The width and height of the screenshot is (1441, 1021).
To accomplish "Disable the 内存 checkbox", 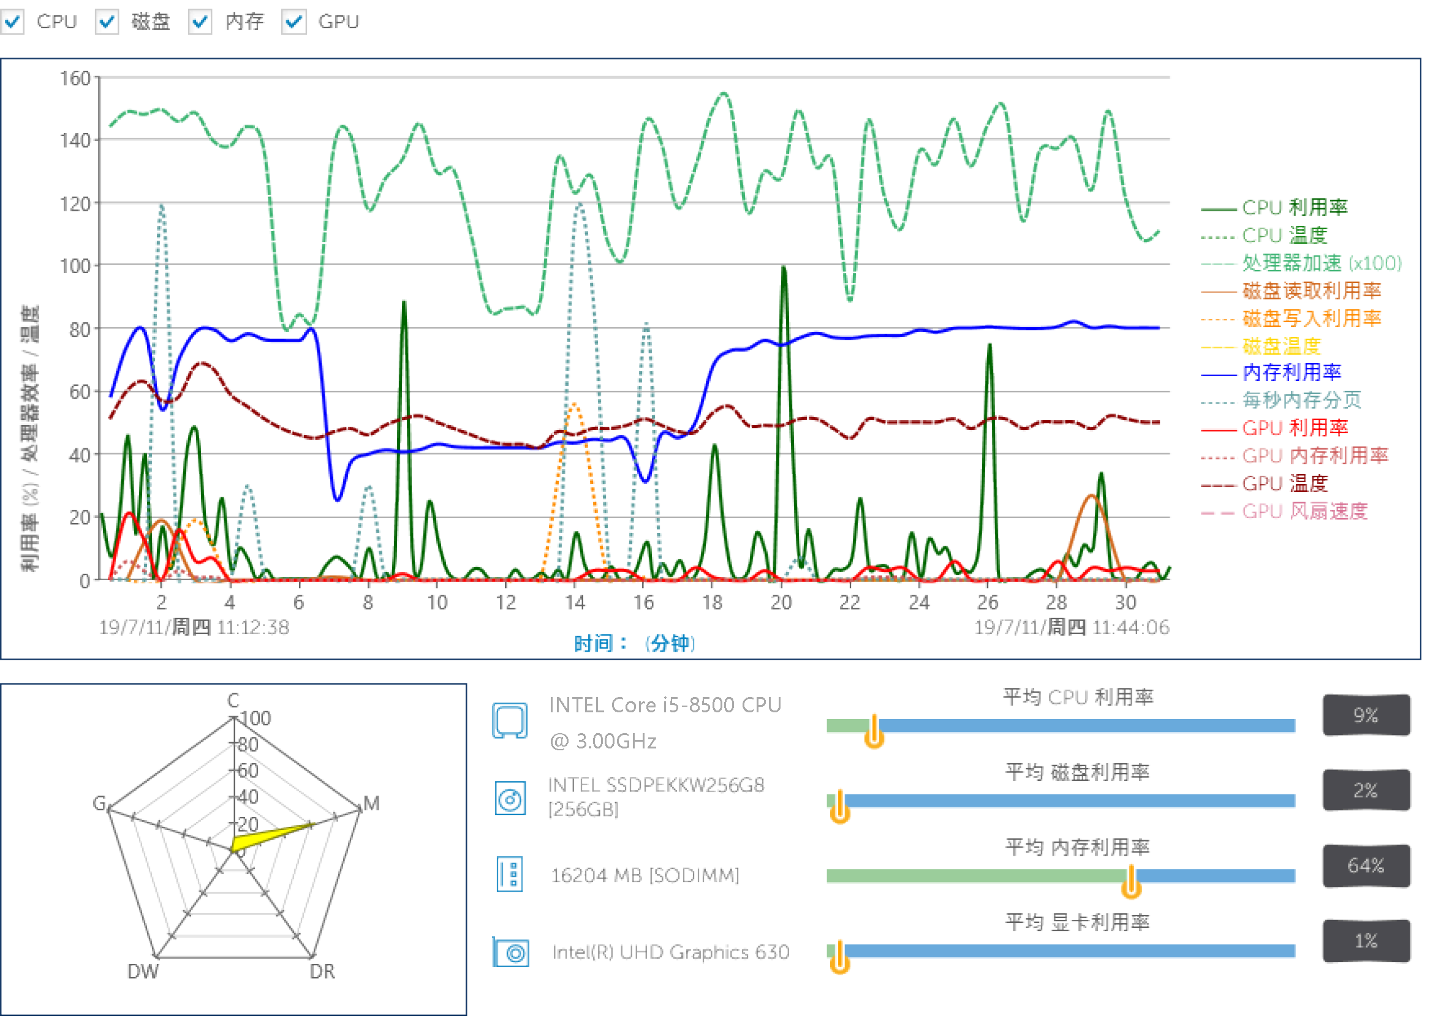I will [200, 22].
